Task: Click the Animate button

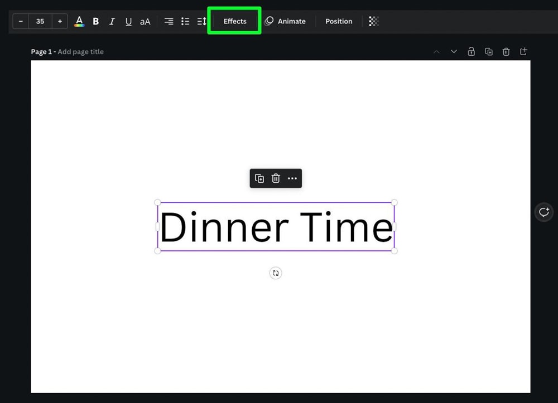Action: pyautogui.click(x=285, y=21)
